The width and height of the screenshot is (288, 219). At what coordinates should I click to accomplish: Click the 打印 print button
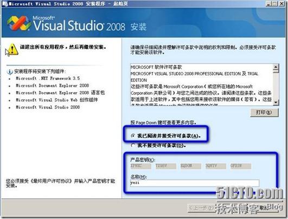click(x=264, y=112)
